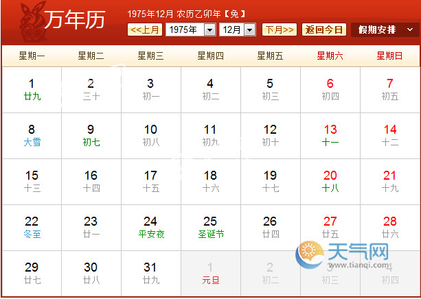Expand the 假期安排 holiday menu

[385, 29]
